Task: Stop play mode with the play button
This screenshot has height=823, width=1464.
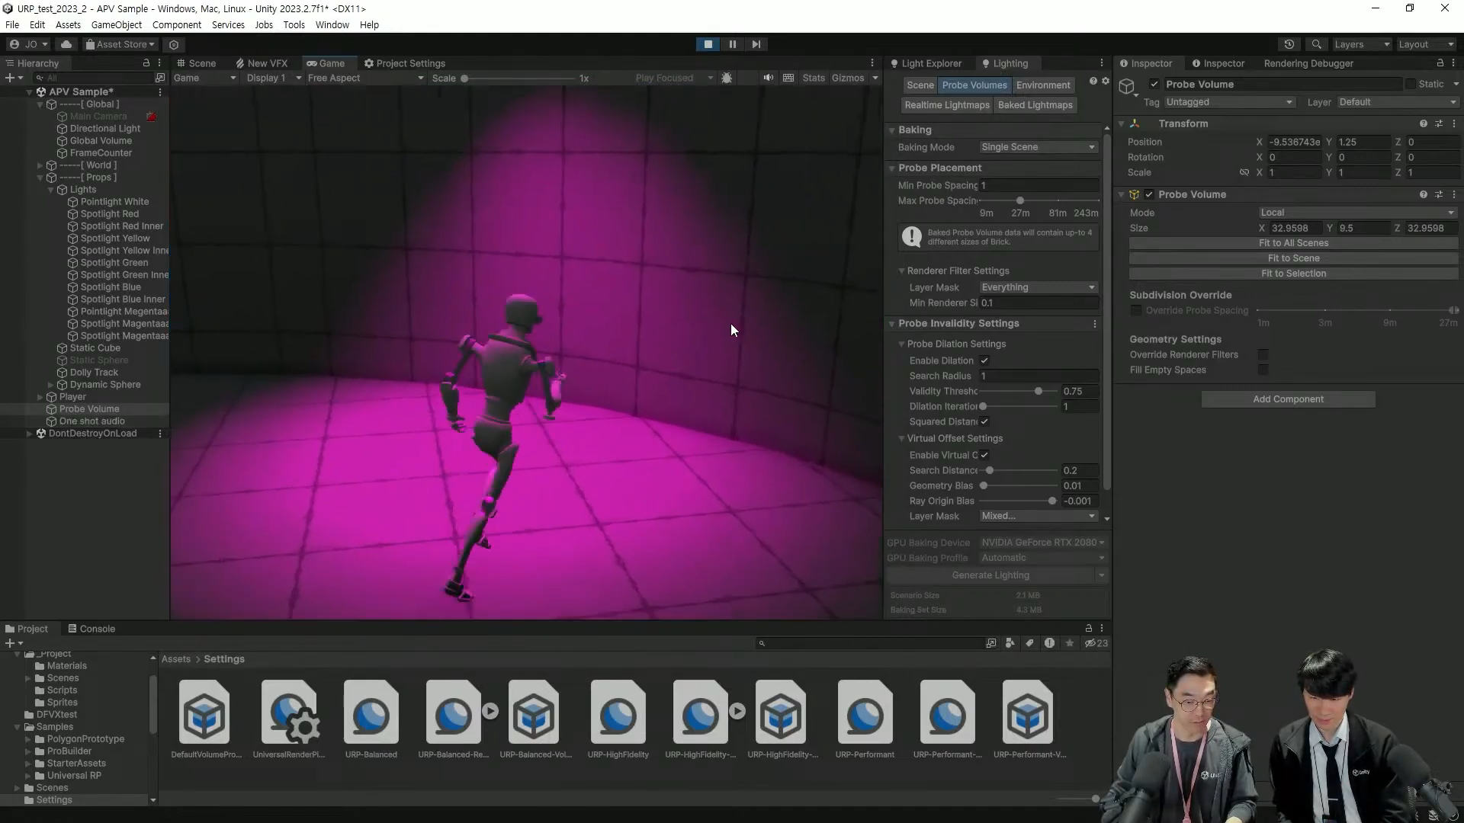Action: [708, 44]
